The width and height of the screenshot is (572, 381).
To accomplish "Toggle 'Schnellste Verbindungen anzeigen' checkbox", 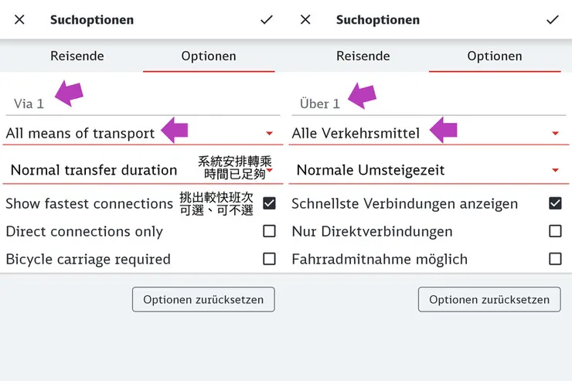I will coord(555,204).
